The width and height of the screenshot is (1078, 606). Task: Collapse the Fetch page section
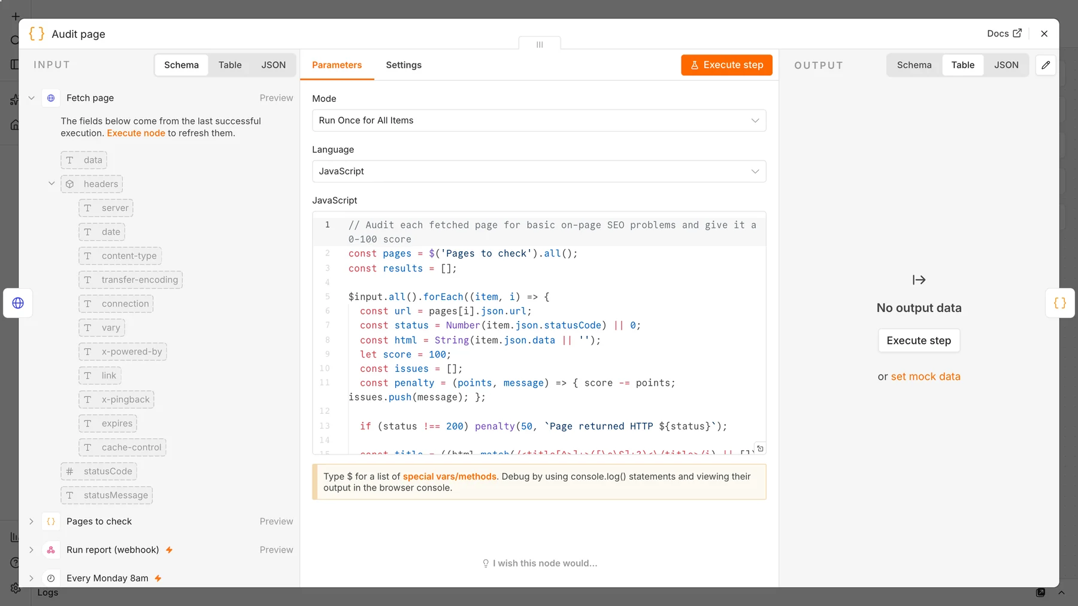(32, 98)
